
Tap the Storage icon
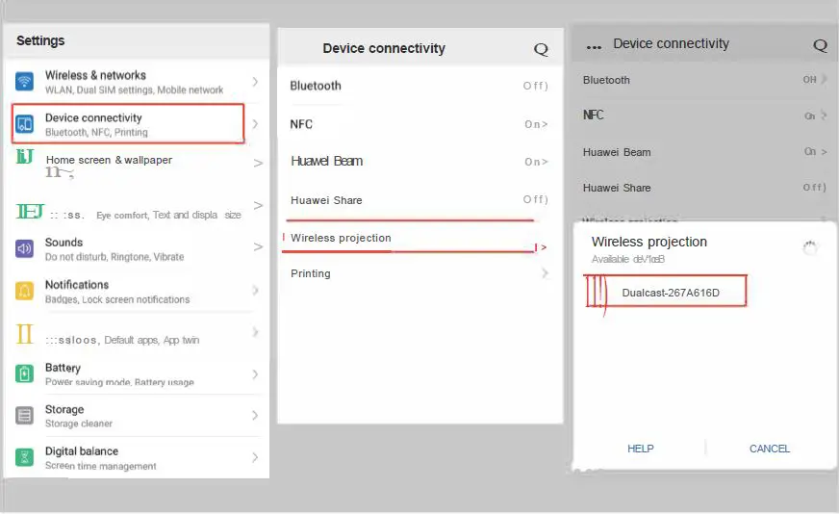25,416
